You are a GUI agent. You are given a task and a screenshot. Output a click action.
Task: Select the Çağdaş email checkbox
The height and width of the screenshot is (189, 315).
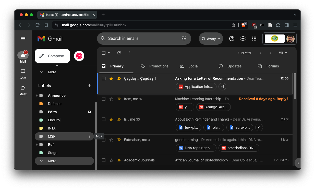104,78
